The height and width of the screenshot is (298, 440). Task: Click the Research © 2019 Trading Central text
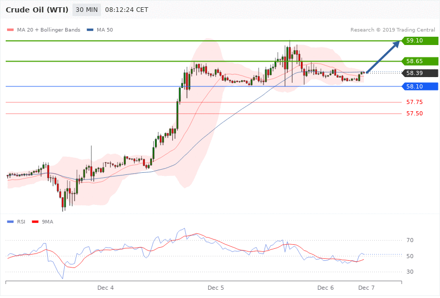coord(392,29)
